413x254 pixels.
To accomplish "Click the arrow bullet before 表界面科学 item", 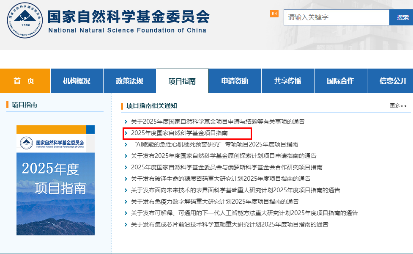I will click(x=126, y=190).
